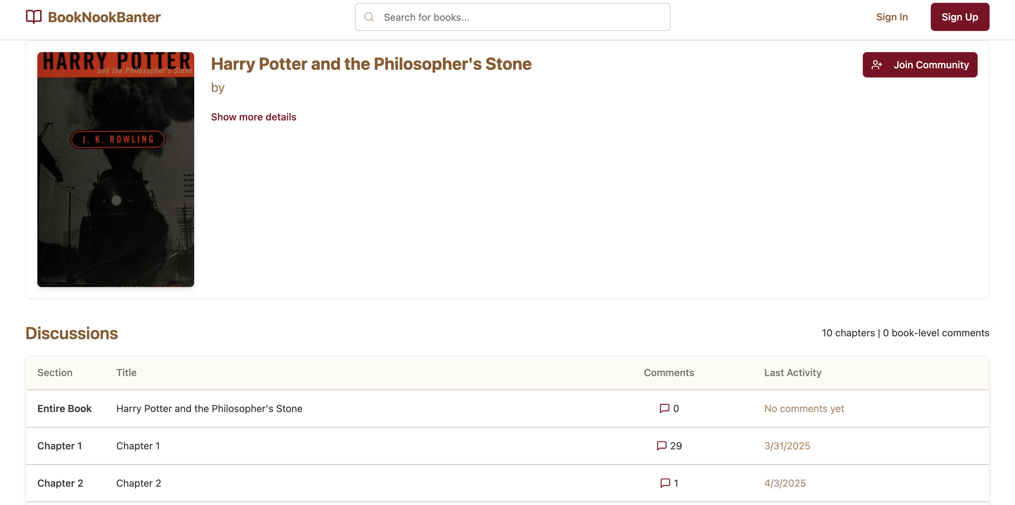Open the Chapter 1 discussion row
The width and height of the screenshot is (1015, 505).
[507, 445]
